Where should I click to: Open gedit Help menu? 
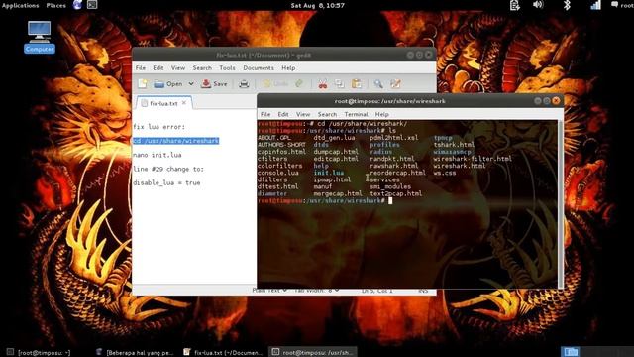(288, 68)
